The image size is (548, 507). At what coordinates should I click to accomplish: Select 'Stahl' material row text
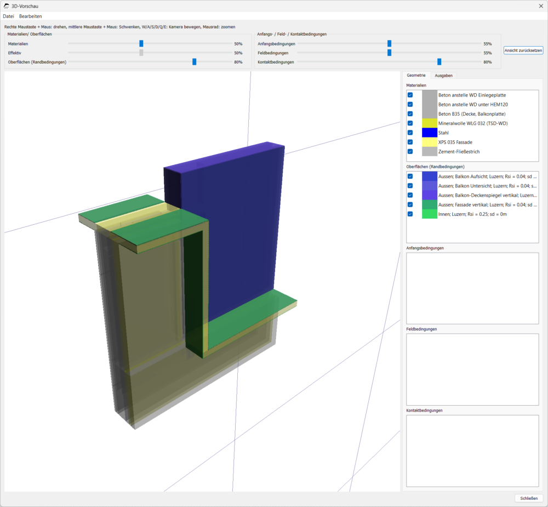[x=443, y=133]
